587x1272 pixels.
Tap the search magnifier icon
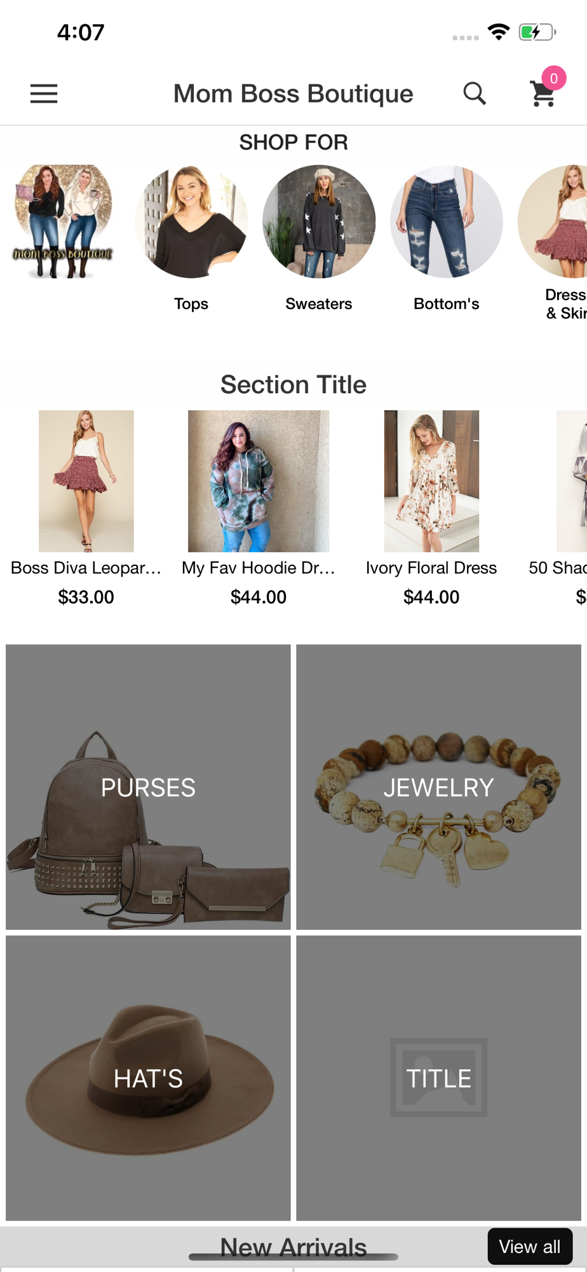(x=475, y=94)
